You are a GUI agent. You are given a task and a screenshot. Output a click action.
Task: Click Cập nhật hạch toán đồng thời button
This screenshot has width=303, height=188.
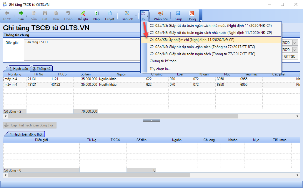tap(30, 125)
